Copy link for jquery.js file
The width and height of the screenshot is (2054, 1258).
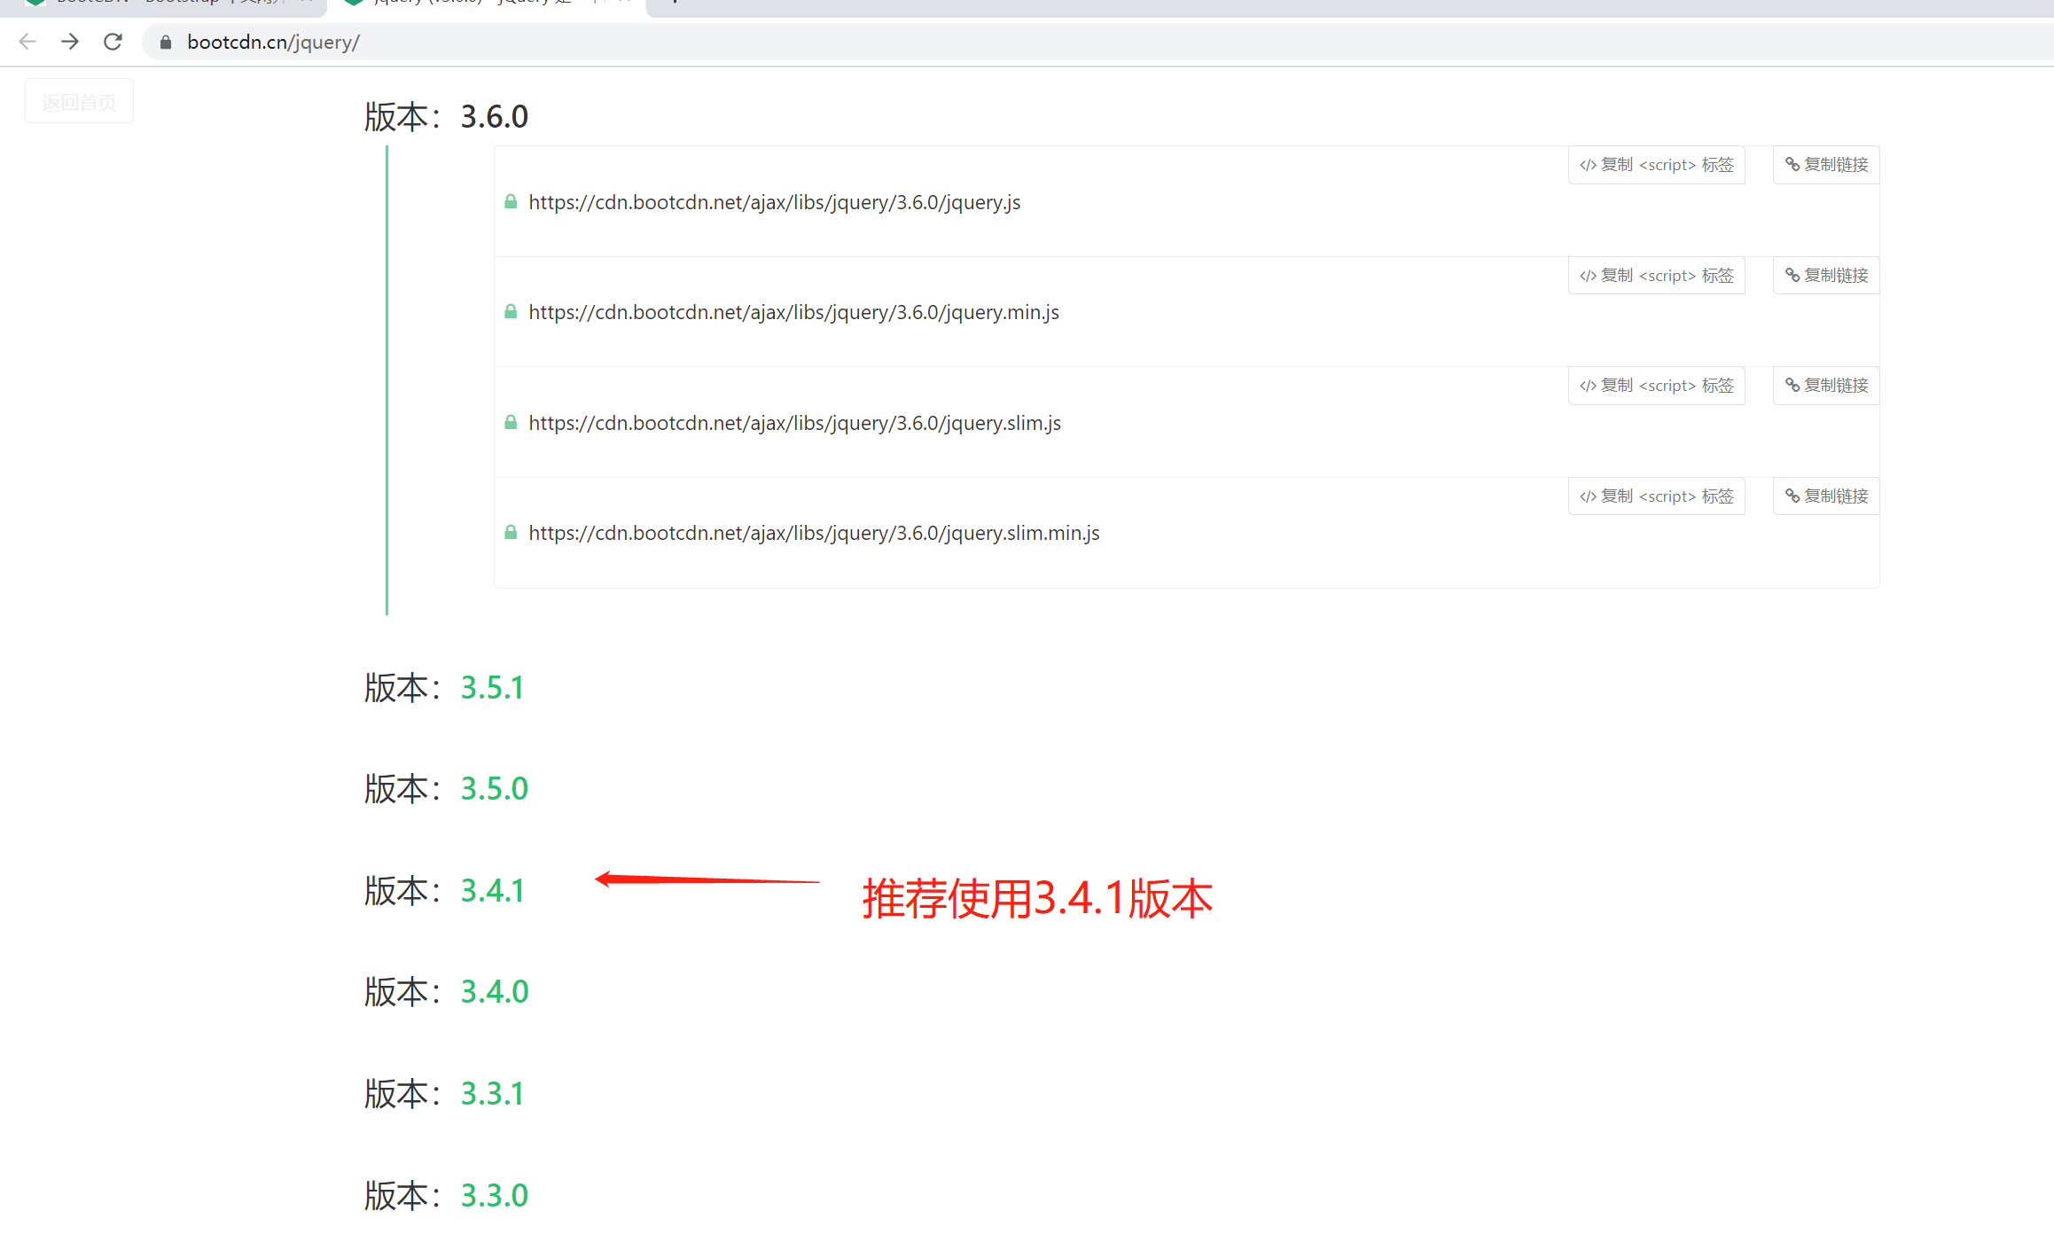tap(1826, 165)
